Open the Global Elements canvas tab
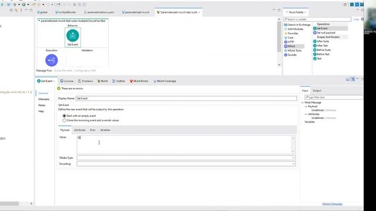Viewport: 376px width, 211px height. 63,70
